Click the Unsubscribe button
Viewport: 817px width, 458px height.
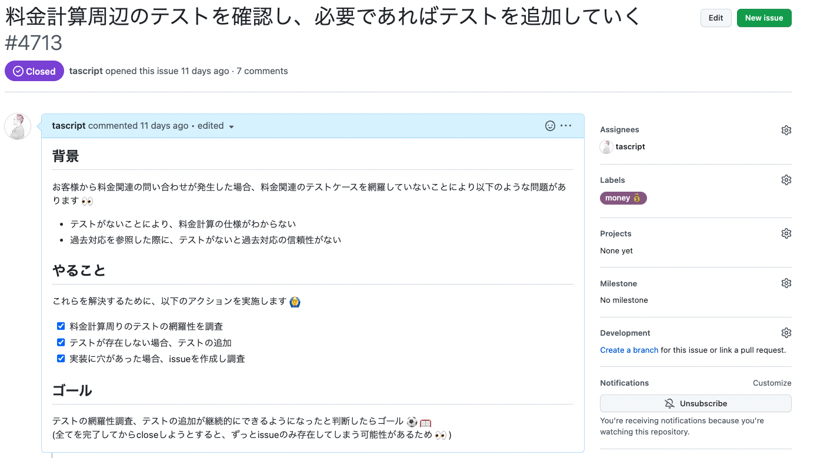[696, 403]
